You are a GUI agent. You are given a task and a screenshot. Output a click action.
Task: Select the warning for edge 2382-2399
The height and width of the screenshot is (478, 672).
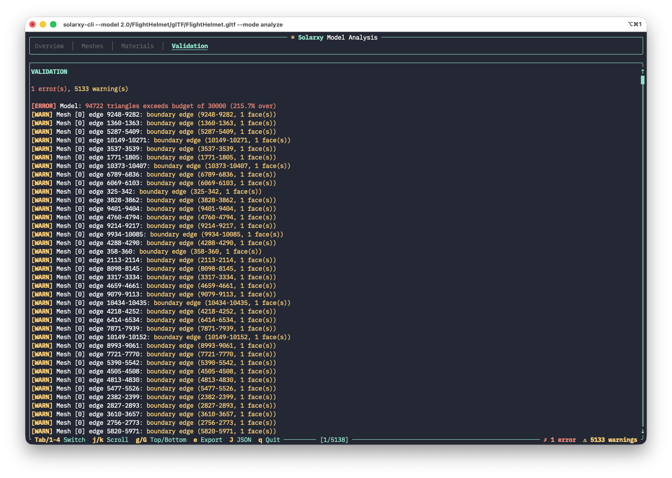coord(154,397)
